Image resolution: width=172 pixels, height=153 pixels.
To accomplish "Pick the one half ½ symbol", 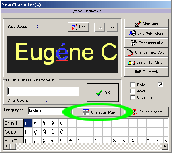I will (x=124, y=140).
